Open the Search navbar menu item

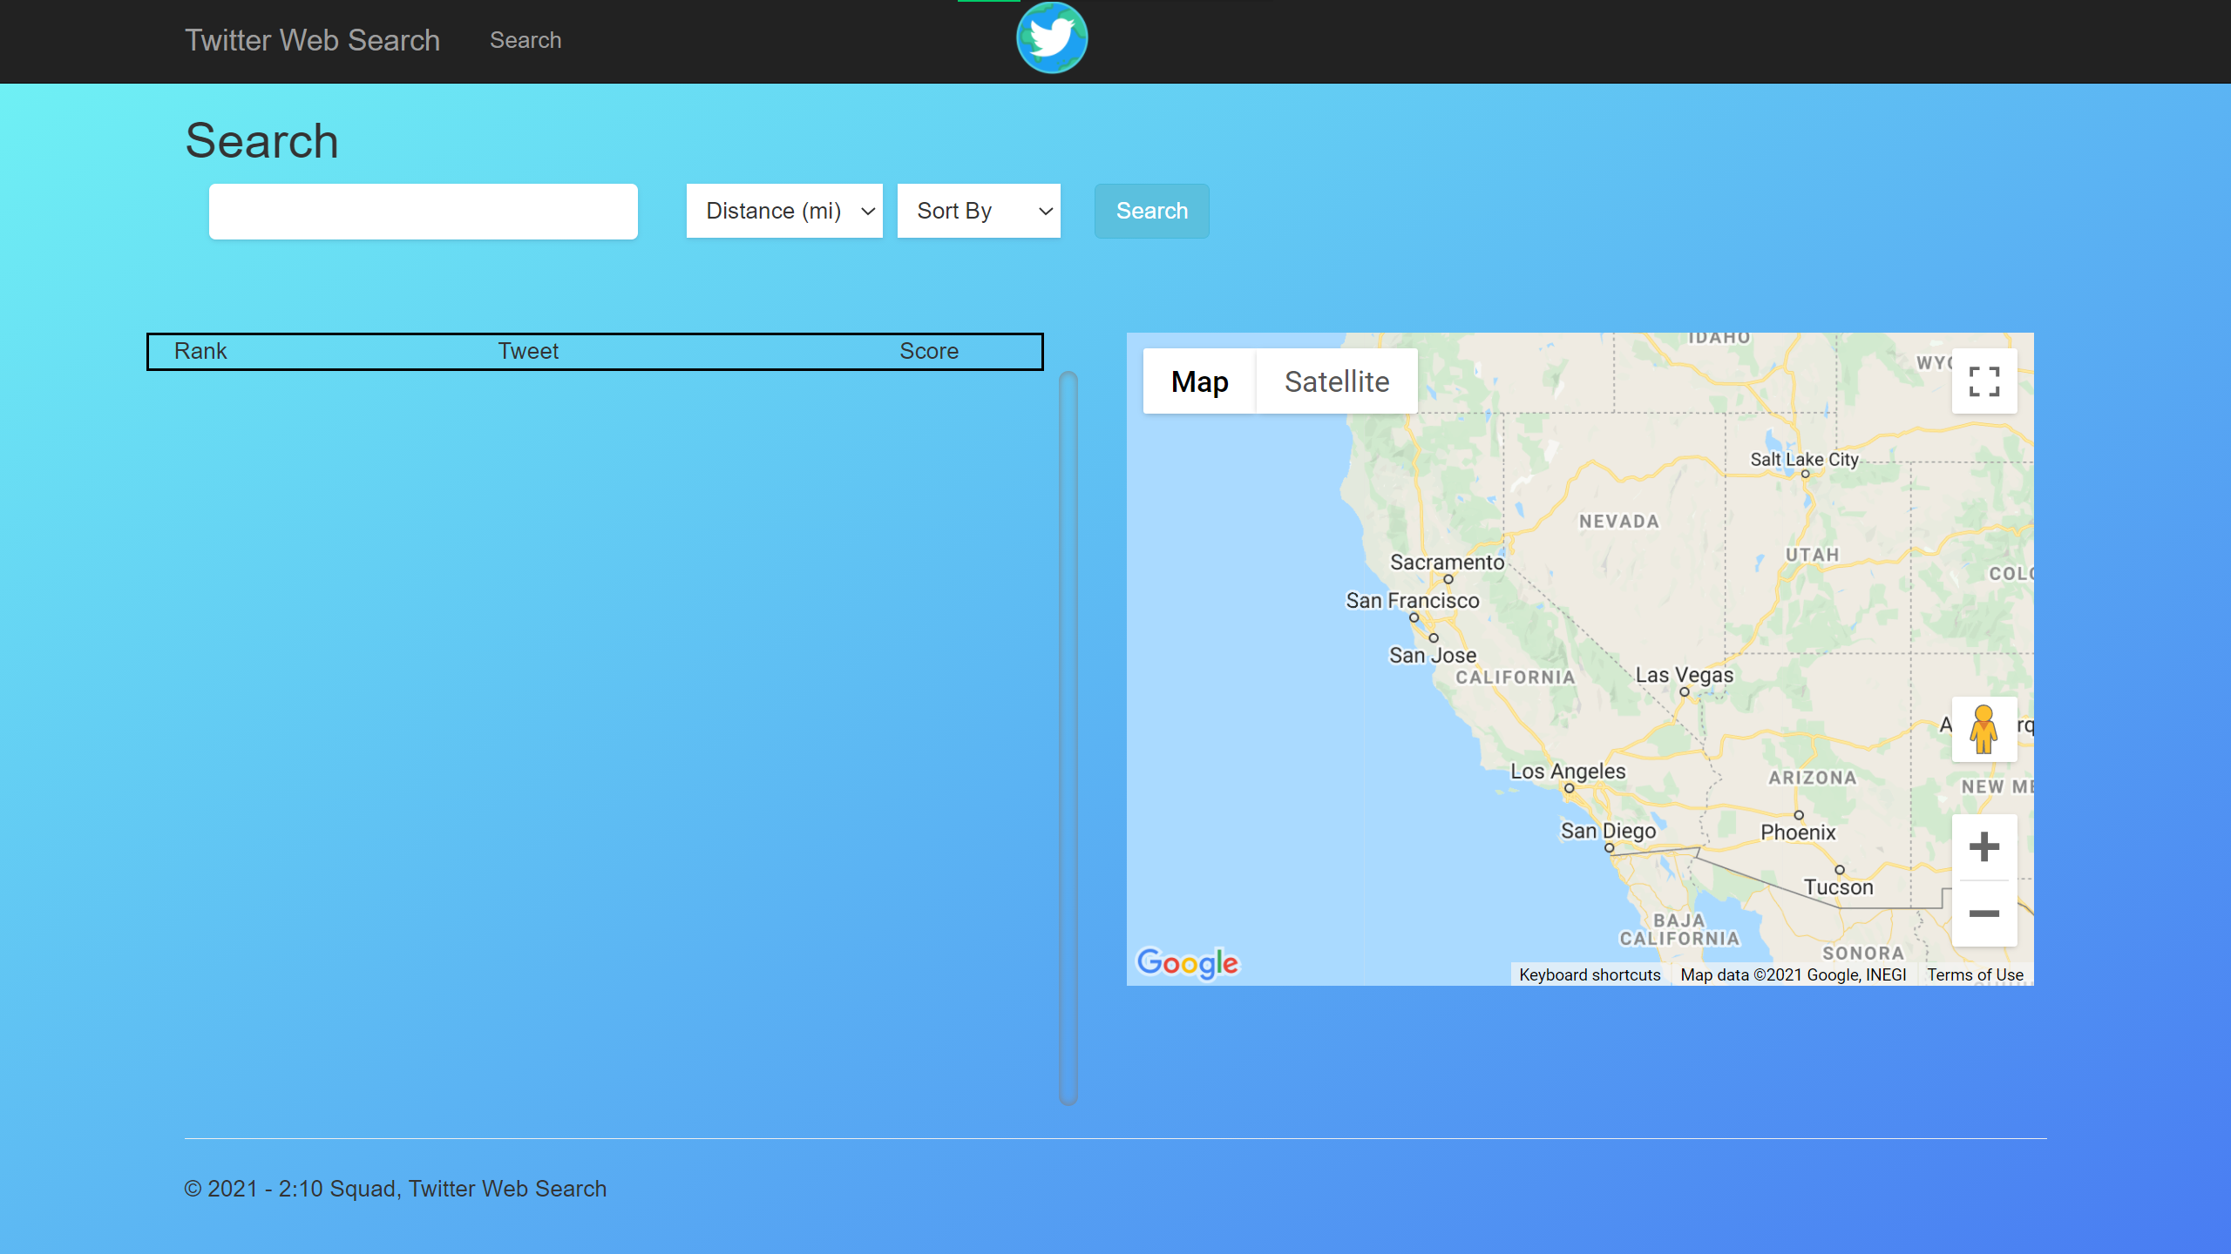(x=525, y=40)
